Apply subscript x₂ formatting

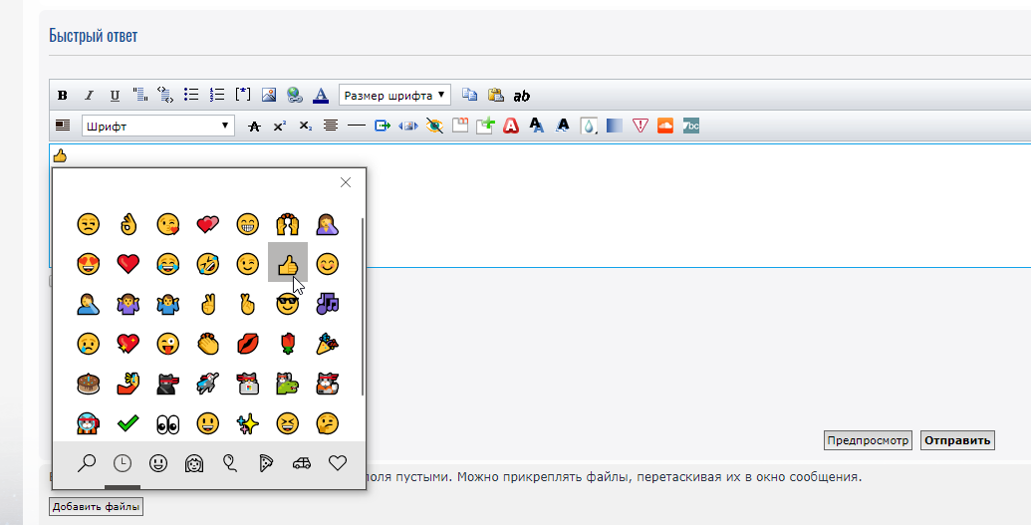point(305,126)
